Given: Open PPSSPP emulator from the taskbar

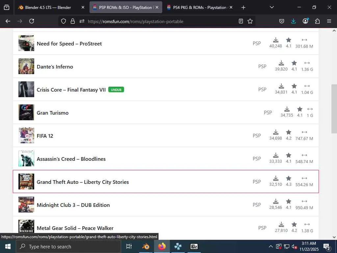Looking at the screenshot, I should (178, 246).
